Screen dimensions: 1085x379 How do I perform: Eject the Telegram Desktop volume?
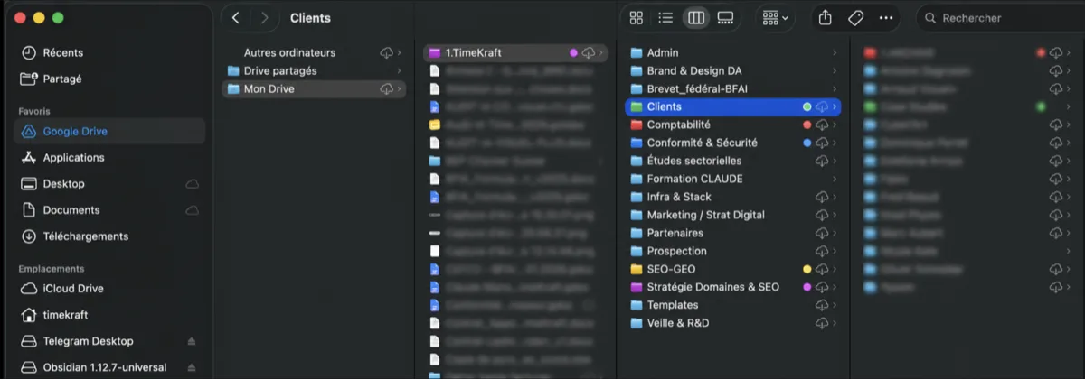tap(191, 341)
